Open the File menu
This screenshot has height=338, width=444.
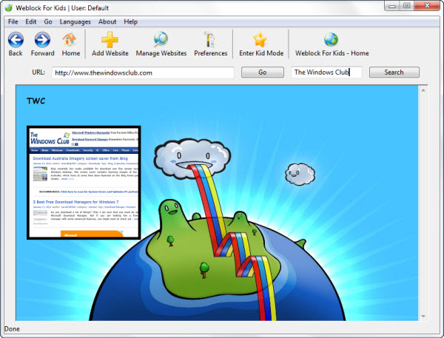(x=13, y=21)
